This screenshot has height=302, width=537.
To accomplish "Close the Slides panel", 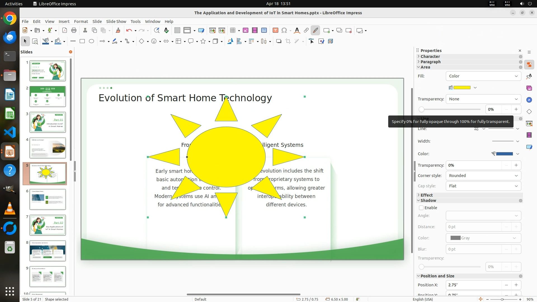I will pyautogui.click(x=70, y=52).
